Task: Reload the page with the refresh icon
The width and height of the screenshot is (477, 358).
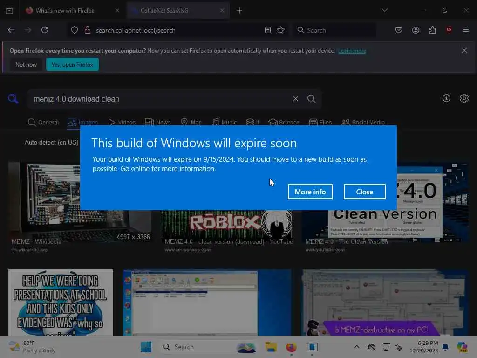Action: point(45,30)
